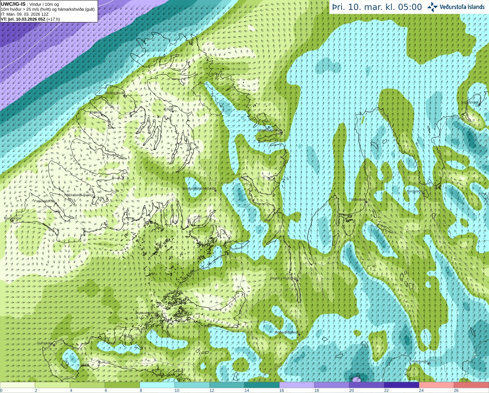Click the Veðurstofa Íslands logo
The height and width of the screenshot is (393, 489).
456,7
